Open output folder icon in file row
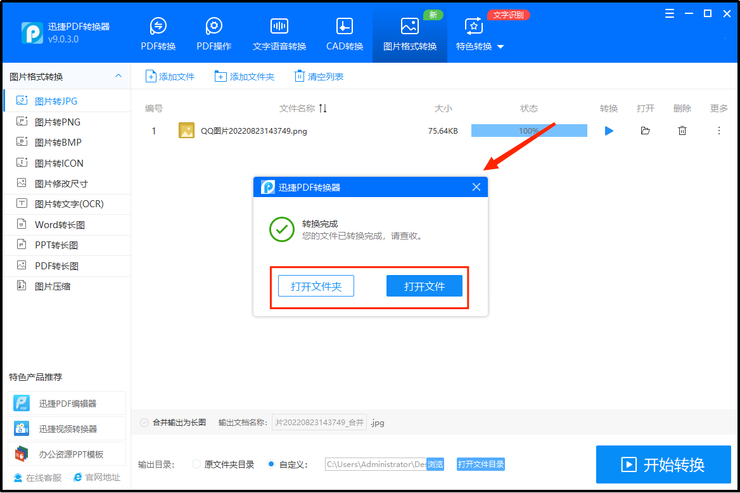The image size is (740, 493). [x=645, y=131]
